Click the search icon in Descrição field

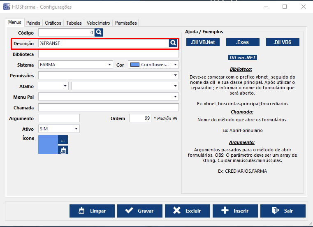[x=173, y=43]
